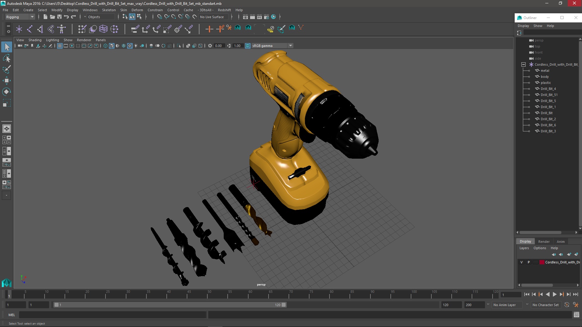
Task: Click the Lattice deformer shelf icon
Action: pyautogui.click(x=103, y=29)
